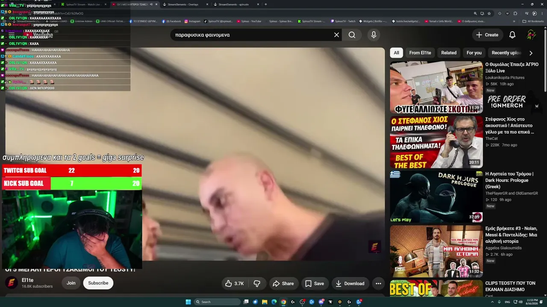The width and height of the screenshot is (547, 307).
Task: Save the video to a playlist
Action: click(315, 284)
